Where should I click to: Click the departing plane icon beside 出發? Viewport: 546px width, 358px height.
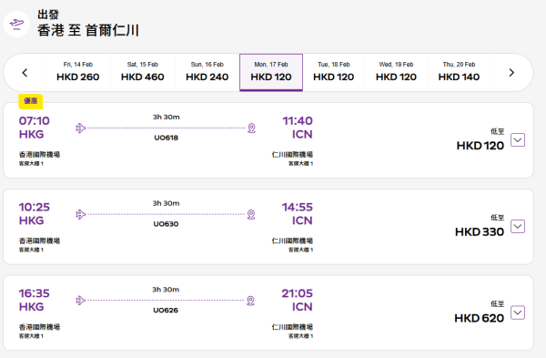click(16, 24)
